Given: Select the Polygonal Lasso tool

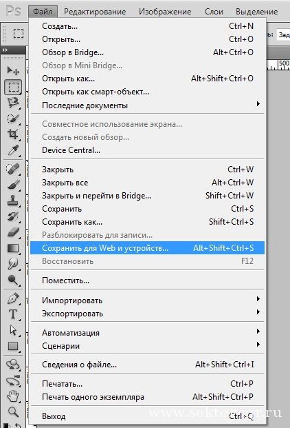Looking at the screenshot, I should click(13, 103).
